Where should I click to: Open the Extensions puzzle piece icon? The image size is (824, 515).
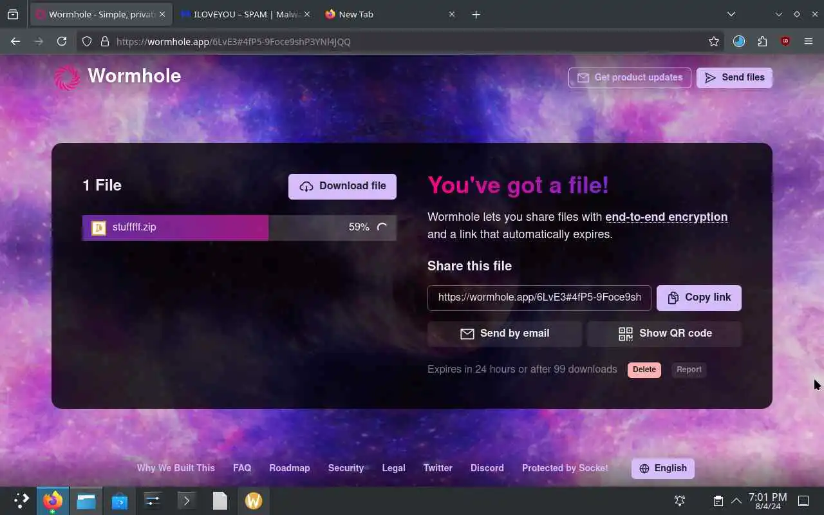tap(762, 41)
